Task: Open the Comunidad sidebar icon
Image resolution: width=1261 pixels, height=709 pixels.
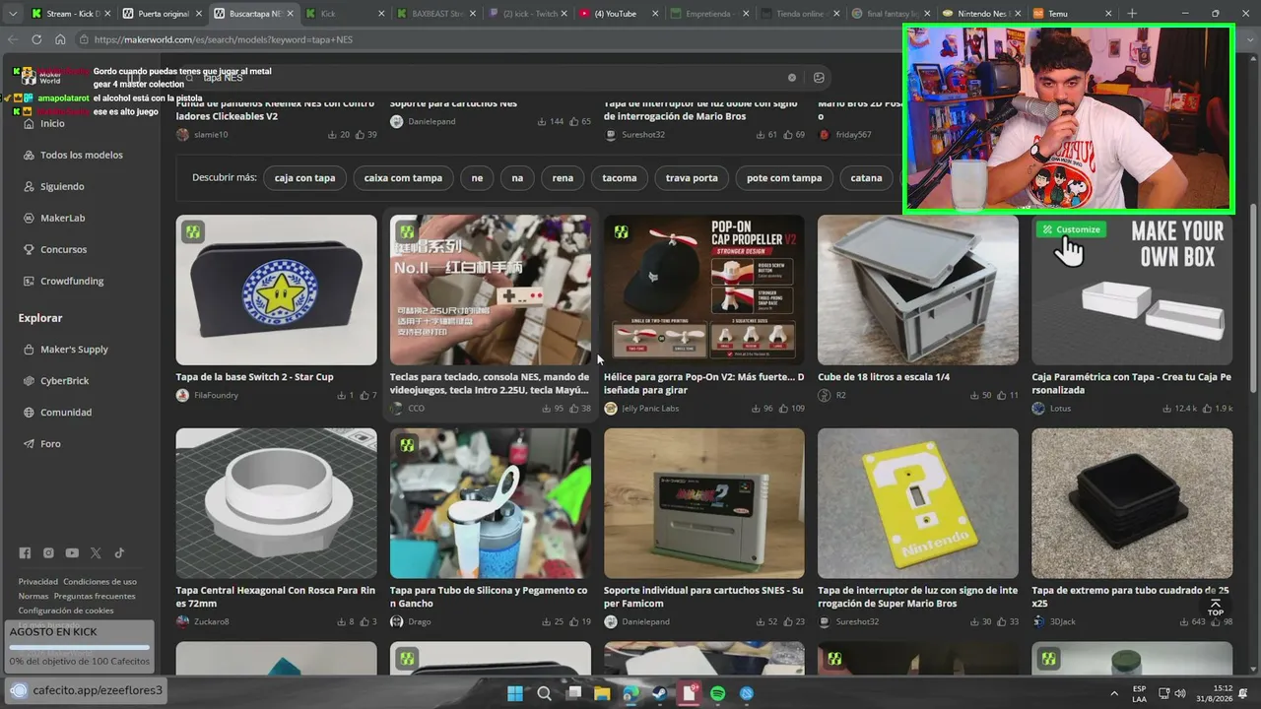Action: 27,413
